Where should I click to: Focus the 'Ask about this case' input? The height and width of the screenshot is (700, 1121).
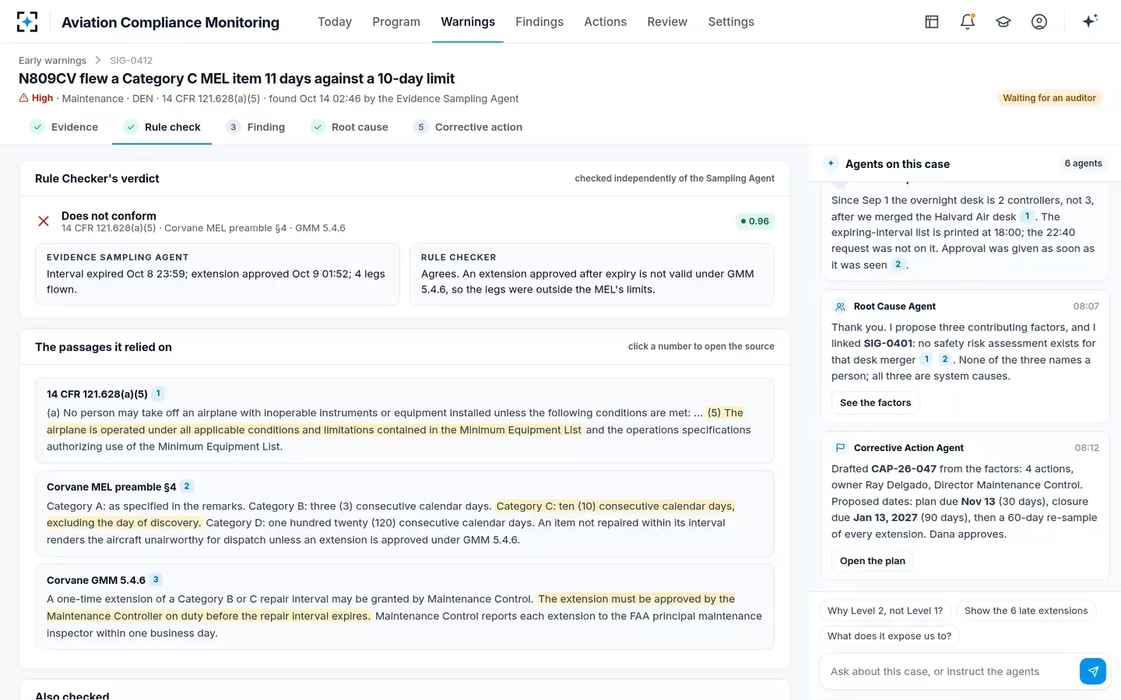(950, 671)
